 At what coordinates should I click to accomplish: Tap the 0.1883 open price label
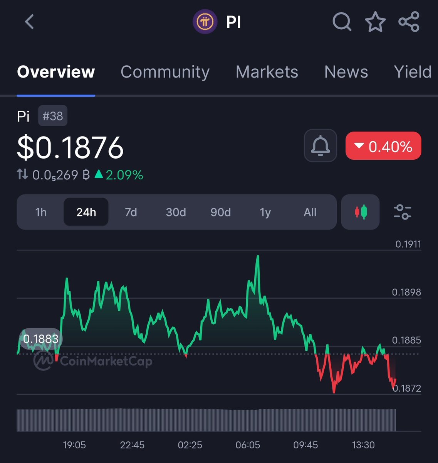[40, 339]
